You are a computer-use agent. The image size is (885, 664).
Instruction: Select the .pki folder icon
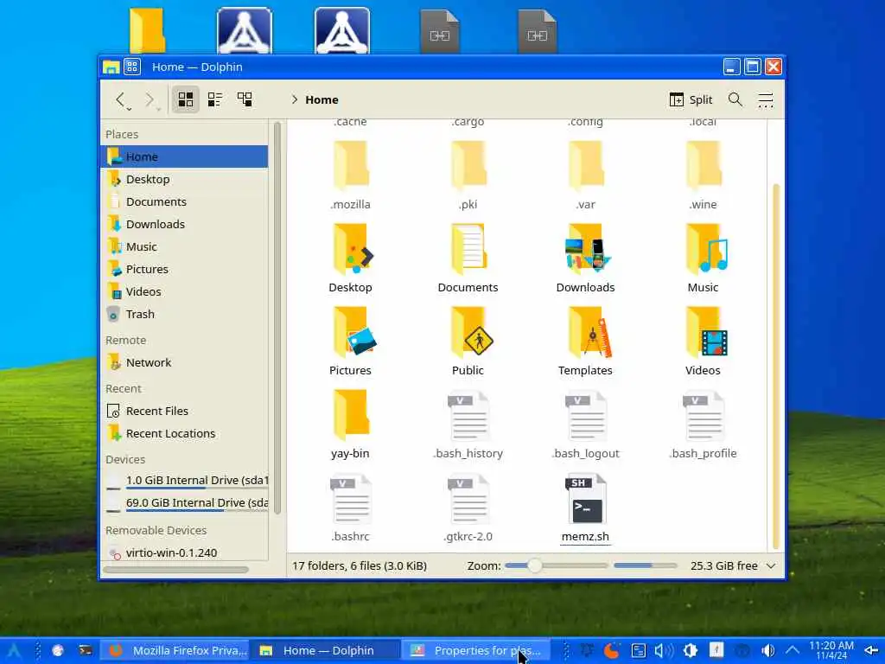pyautogui.click(x=468, y=167)
